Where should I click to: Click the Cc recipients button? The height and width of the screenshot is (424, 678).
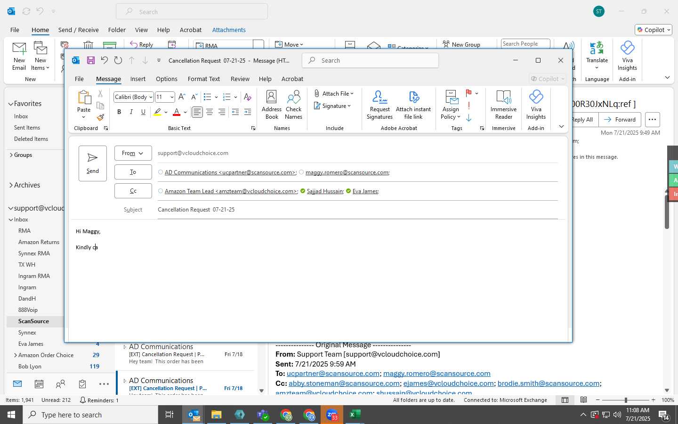(x=133, y=191)
